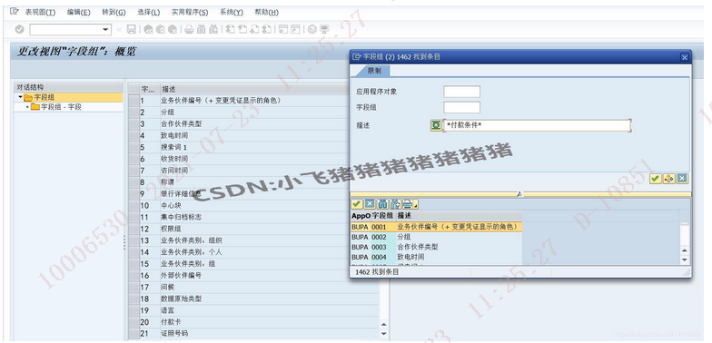Screen dimensions: 712x343
Task: Click the Help question mark icon
Action: (312, 29)
